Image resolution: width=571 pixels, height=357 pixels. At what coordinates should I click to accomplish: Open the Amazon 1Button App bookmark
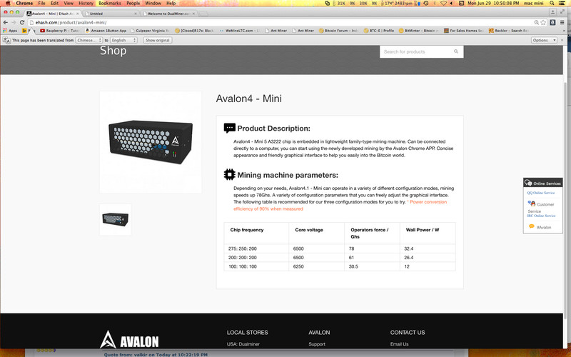pos(106,31)
